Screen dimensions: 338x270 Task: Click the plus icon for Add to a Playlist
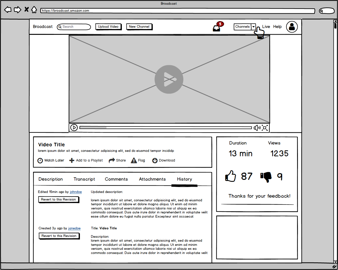click(72, 161)
